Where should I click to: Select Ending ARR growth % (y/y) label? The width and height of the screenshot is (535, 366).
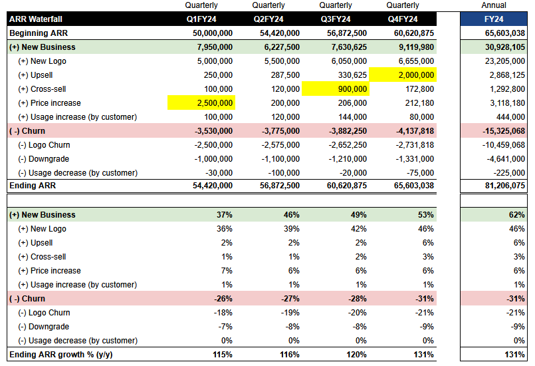pos(61,355)
